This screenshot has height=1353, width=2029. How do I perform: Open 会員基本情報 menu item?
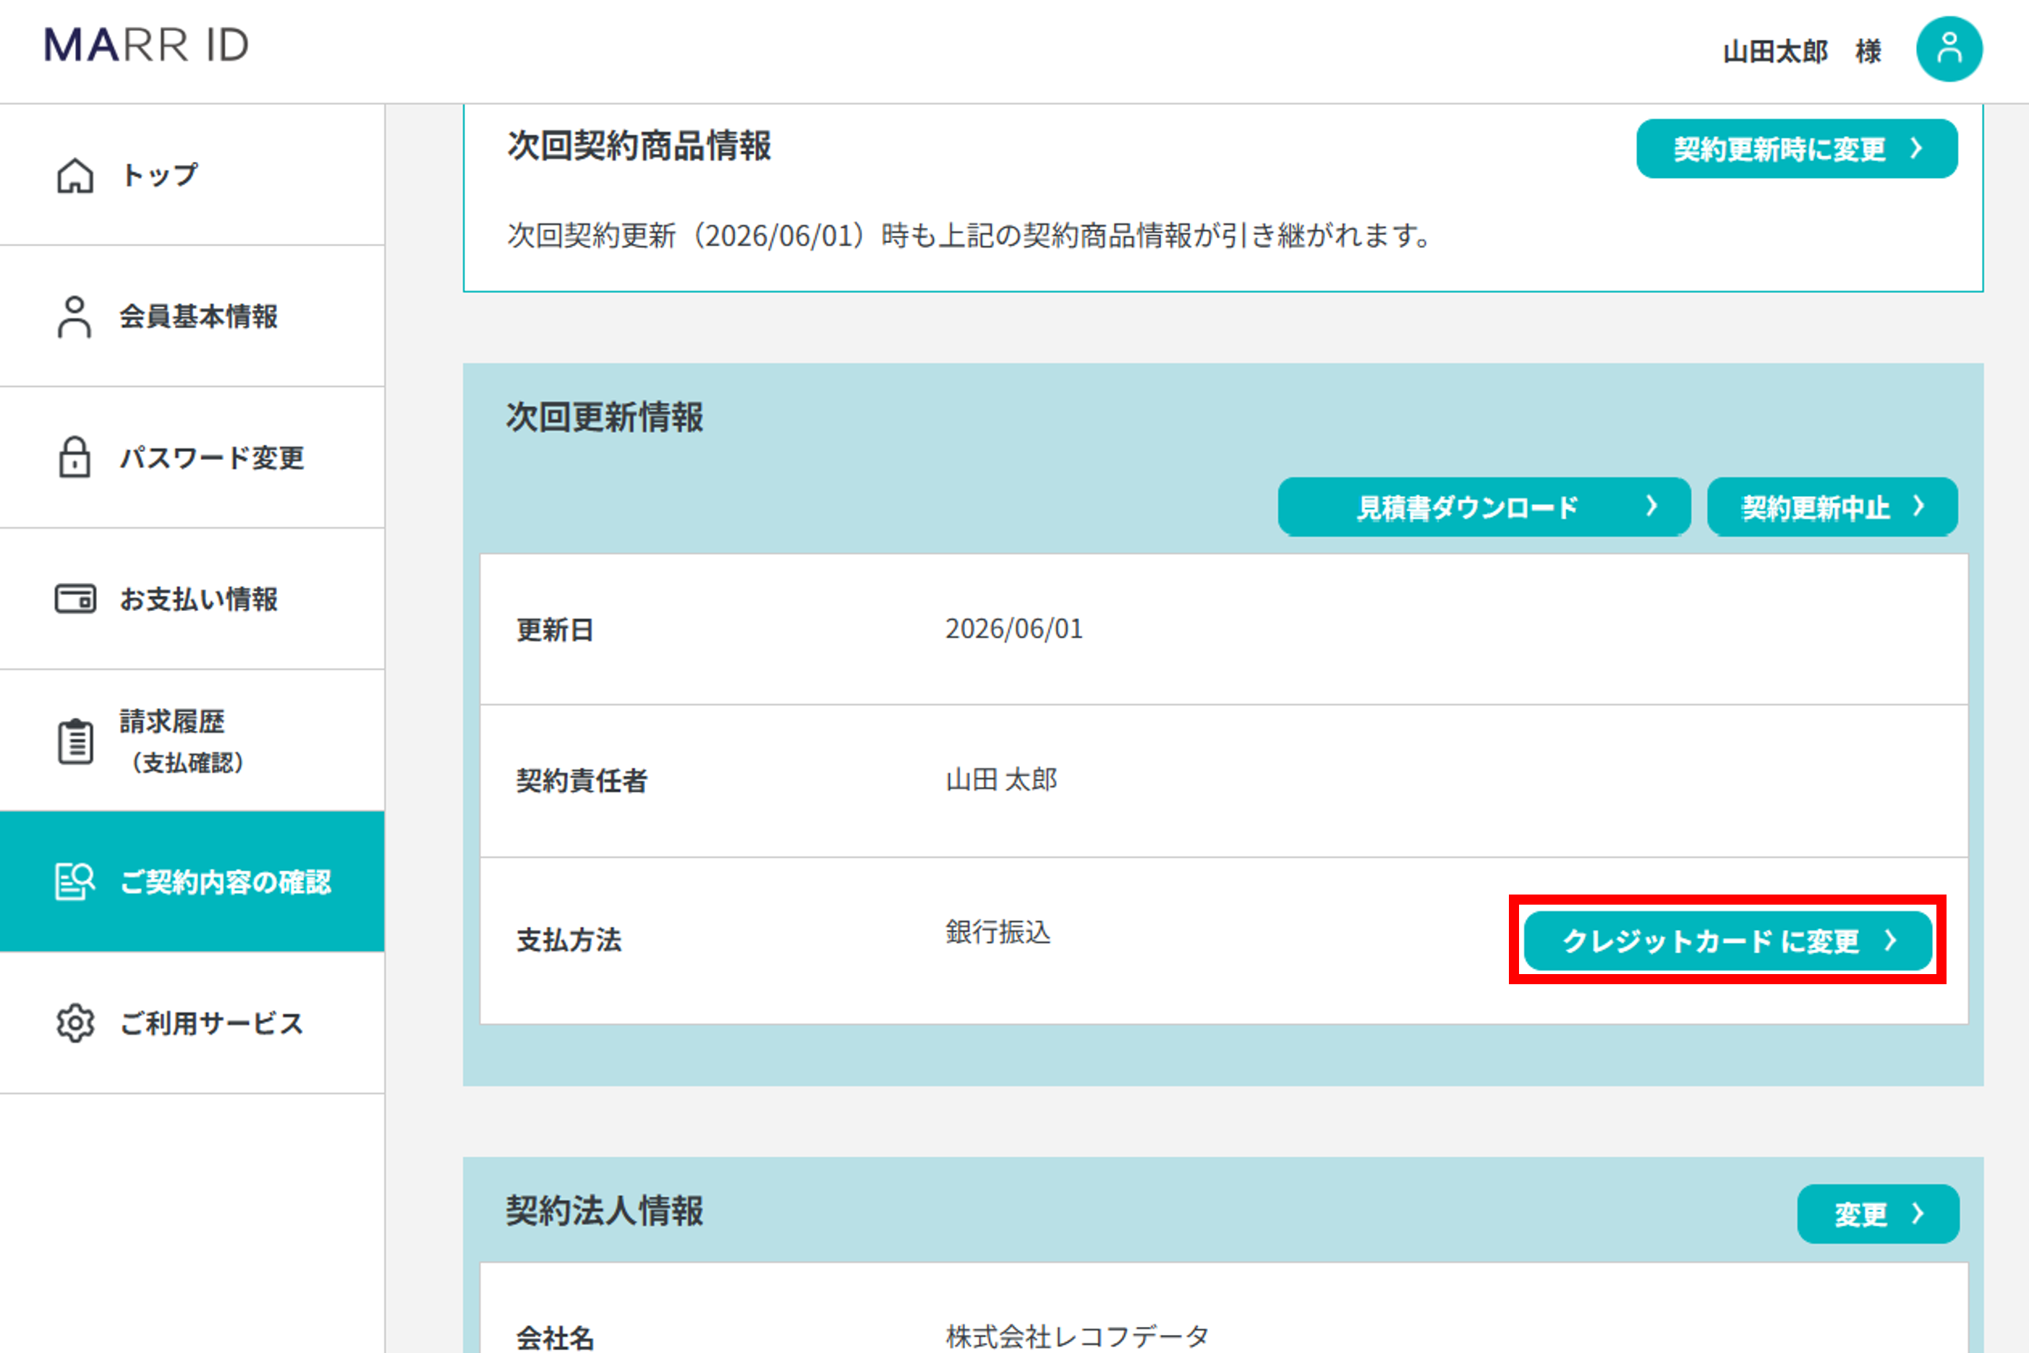192,317
